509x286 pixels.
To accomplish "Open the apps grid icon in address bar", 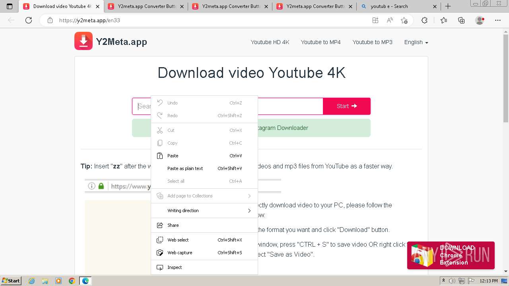I will [x=375, y=20].
